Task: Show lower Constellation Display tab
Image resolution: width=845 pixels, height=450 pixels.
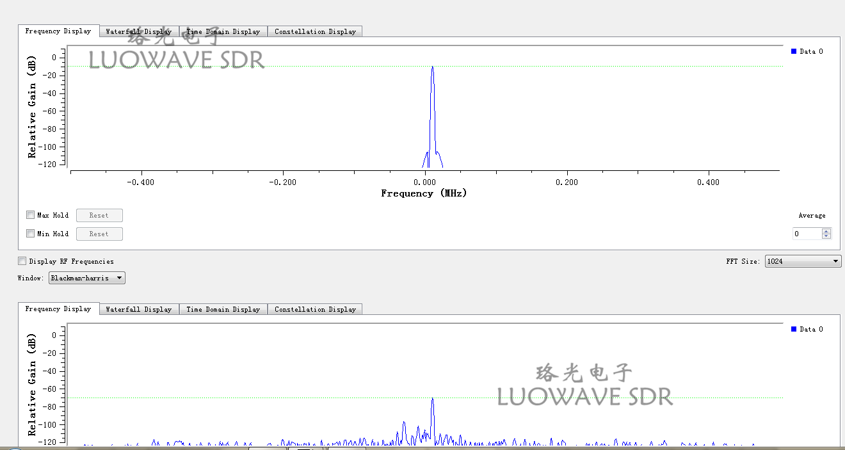Action: pyautogui.click(x=315, y=309)
